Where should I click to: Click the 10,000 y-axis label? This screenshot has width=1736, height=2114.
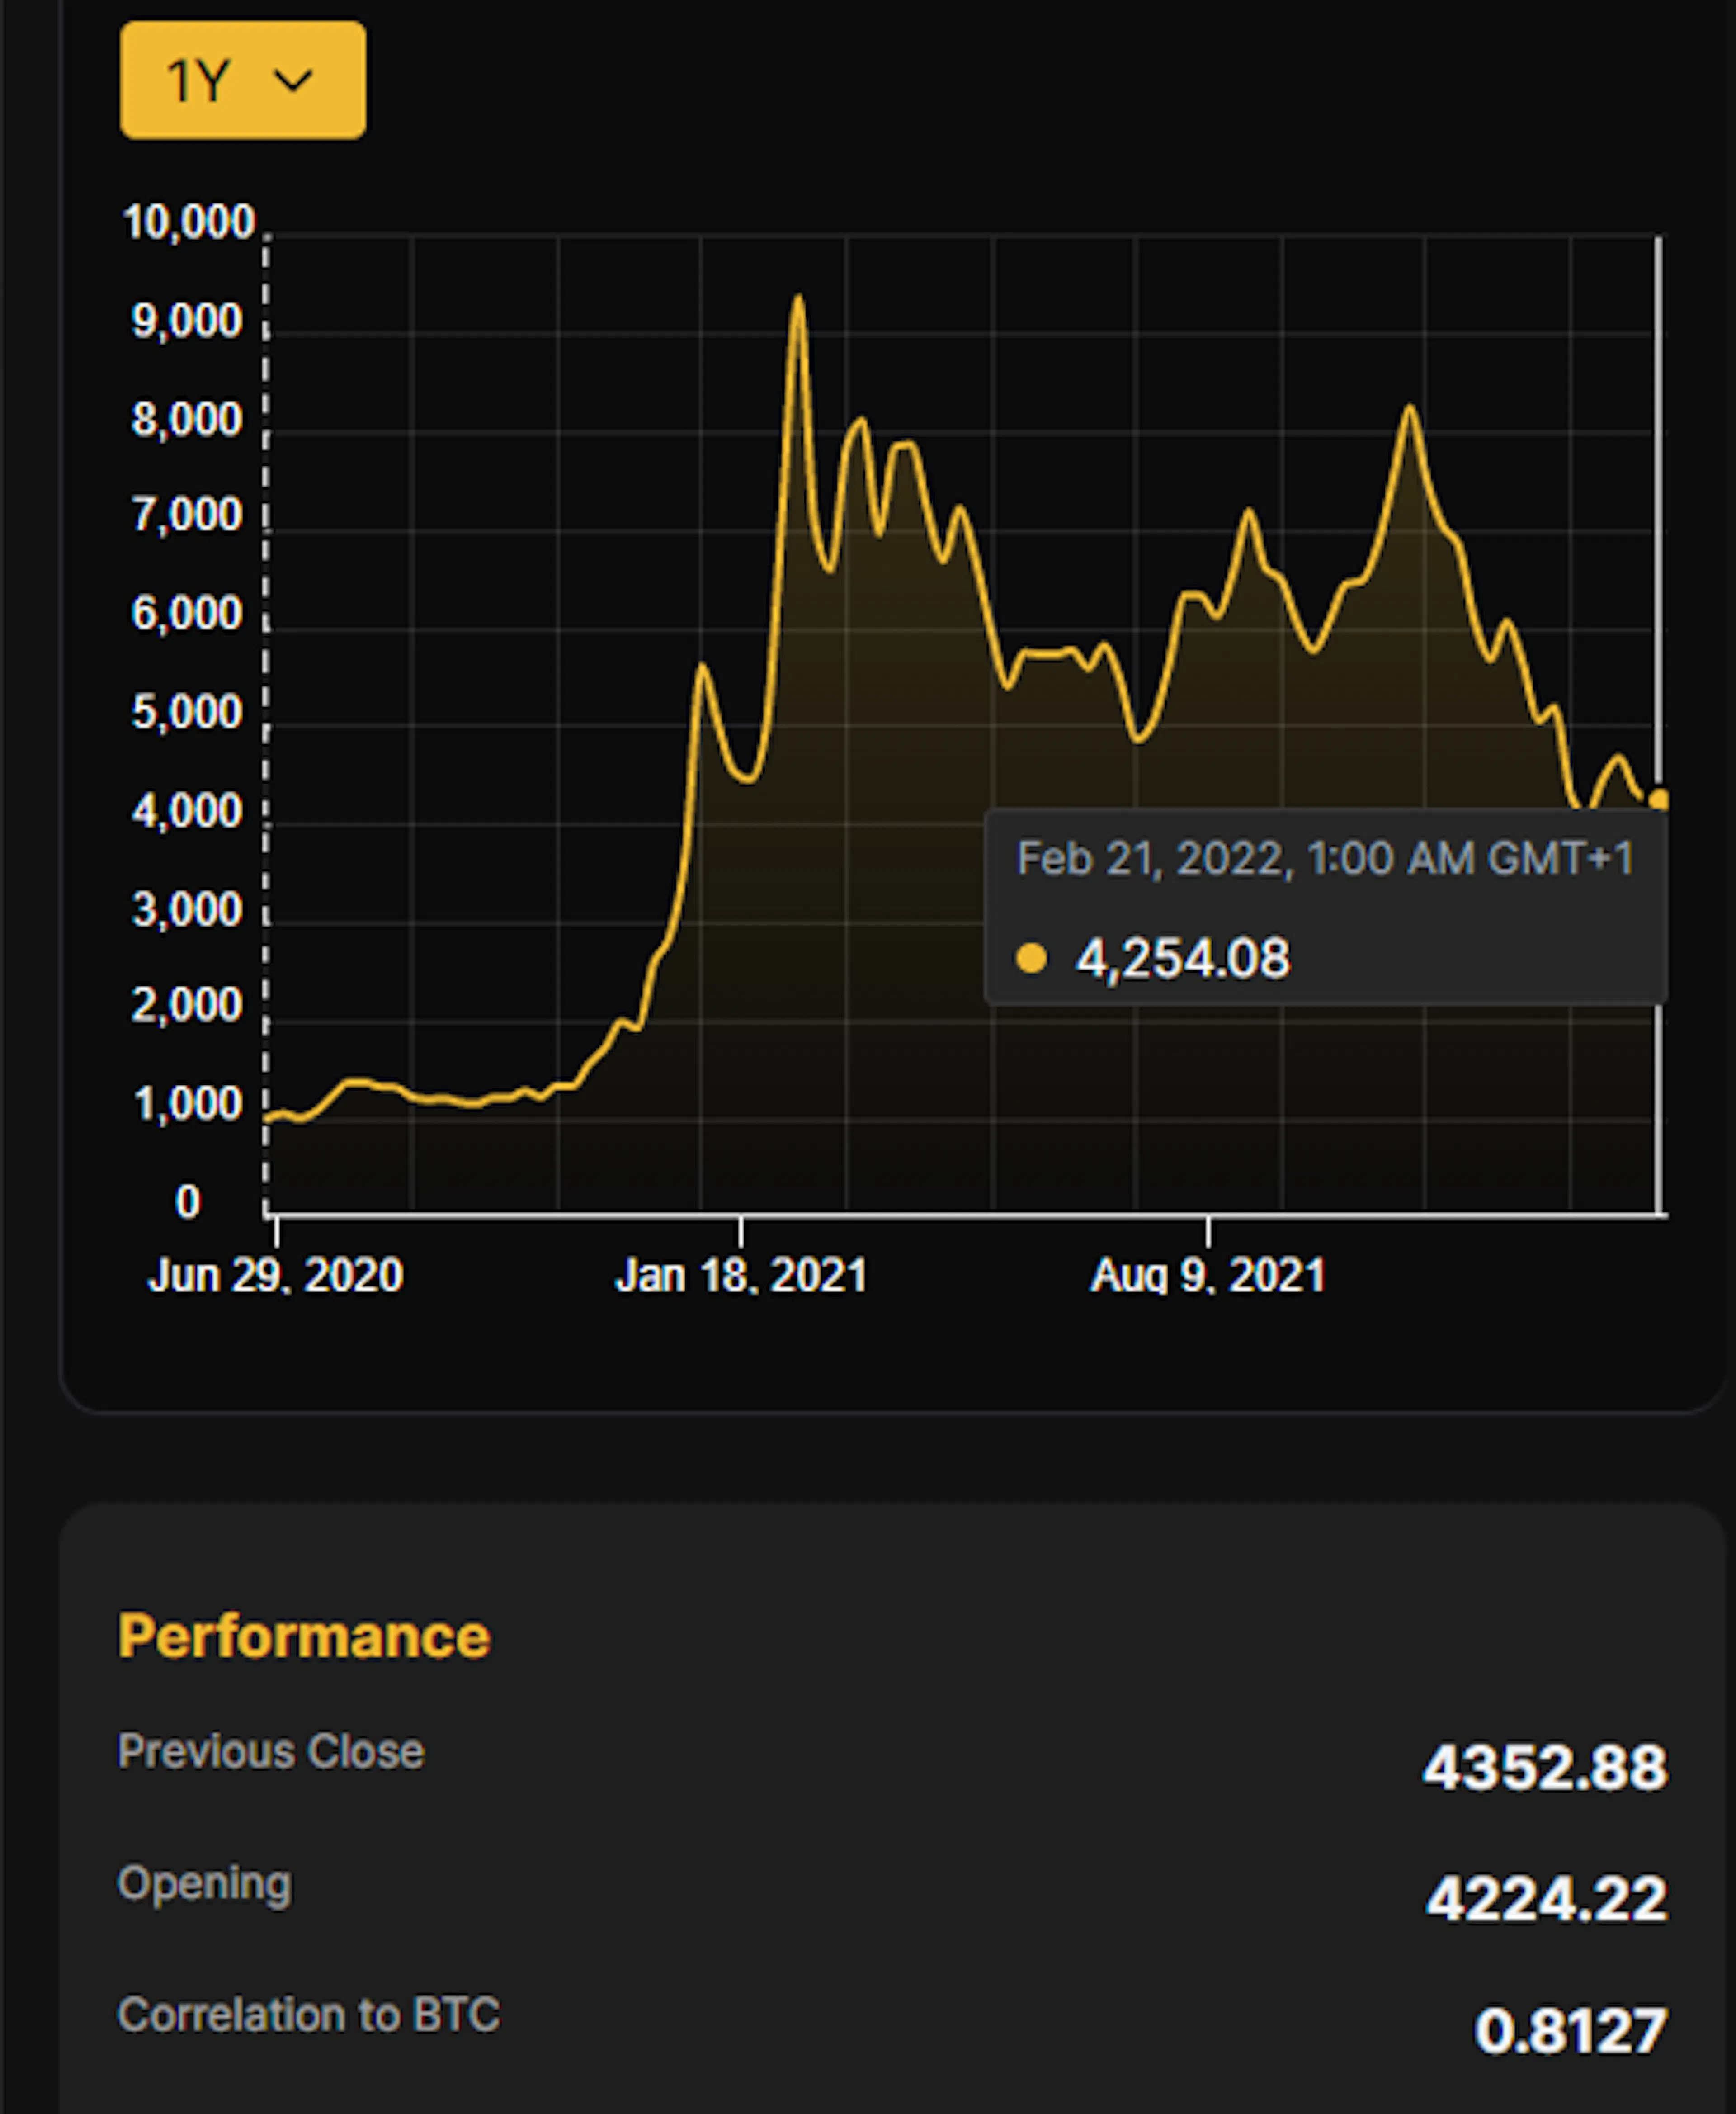[x=189, y=222]
